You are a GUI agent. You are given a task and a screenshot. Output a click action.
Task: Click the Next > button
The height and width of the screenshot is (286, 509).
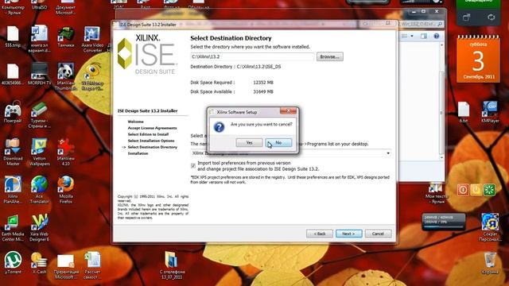[x=348, y=234]
